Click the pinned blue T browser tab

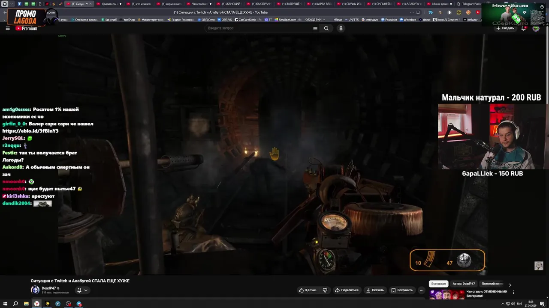19,4
